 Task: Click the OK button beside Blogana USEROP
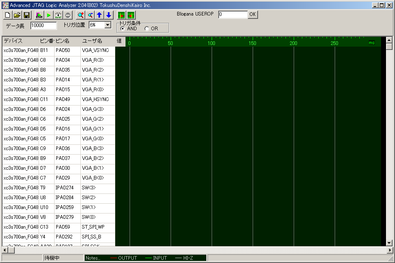pos(253,14)
